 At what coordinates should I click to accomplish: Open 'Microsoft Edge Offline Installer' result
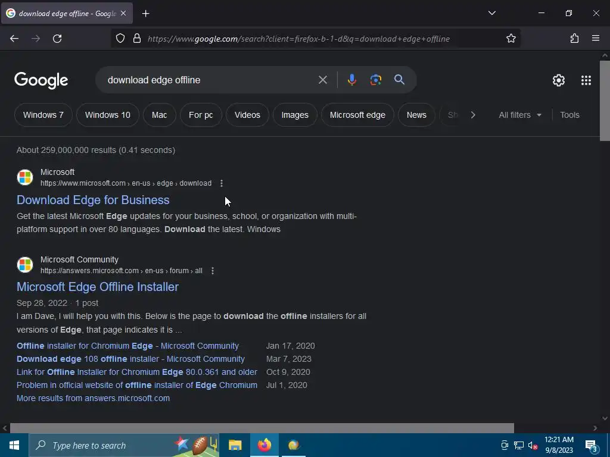pos(98,287)
